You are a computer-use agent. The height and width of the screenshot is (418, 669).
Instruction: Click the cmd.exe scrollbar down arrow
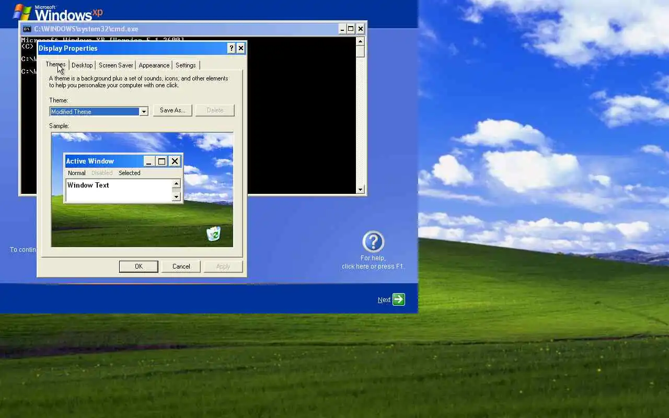[x=360, y=190]
